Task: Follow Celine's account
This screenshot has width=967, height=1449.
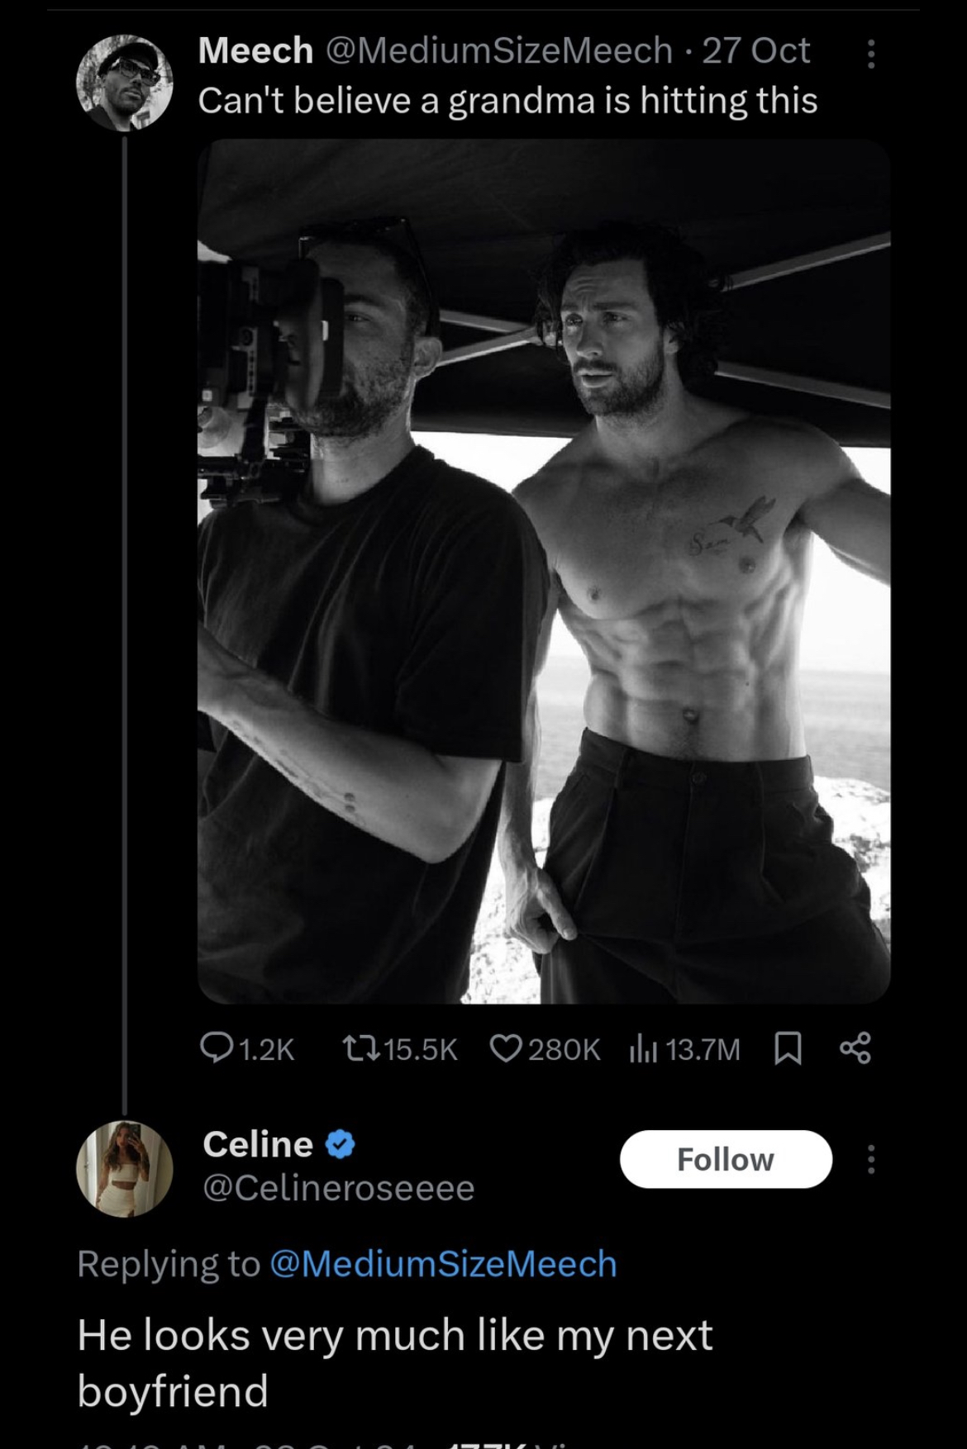Action: (725, 1159)
